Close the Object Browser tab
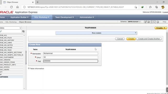168x94 pixels. pos(33,2)
